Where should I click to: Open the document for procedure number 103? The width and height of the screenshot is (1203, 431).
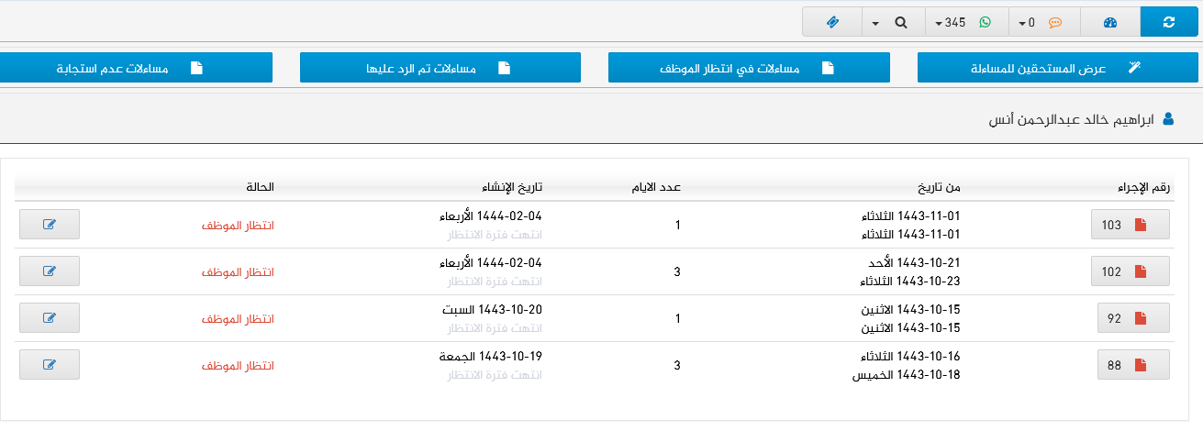(1130, 225)
